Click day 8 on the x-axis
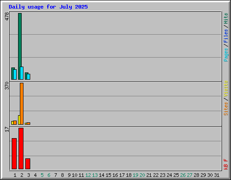The height and width of the screenshot is (180, 231). [x=62, y=175]
